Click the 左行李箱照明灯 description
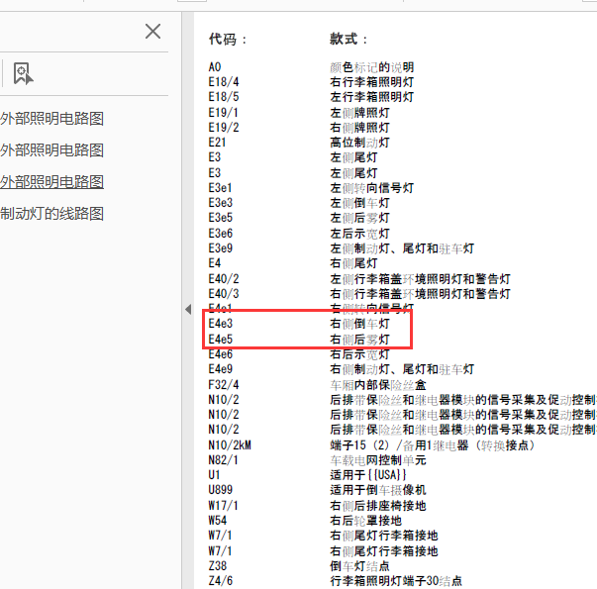Viewport: 597px width, 589px height. (371, 97)
